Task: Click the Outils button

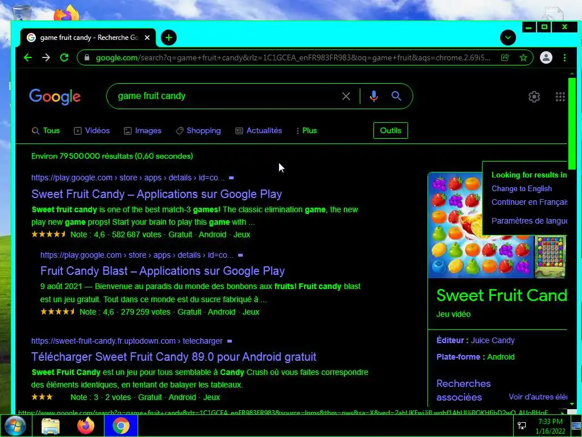Action: (x=390, y=130)
